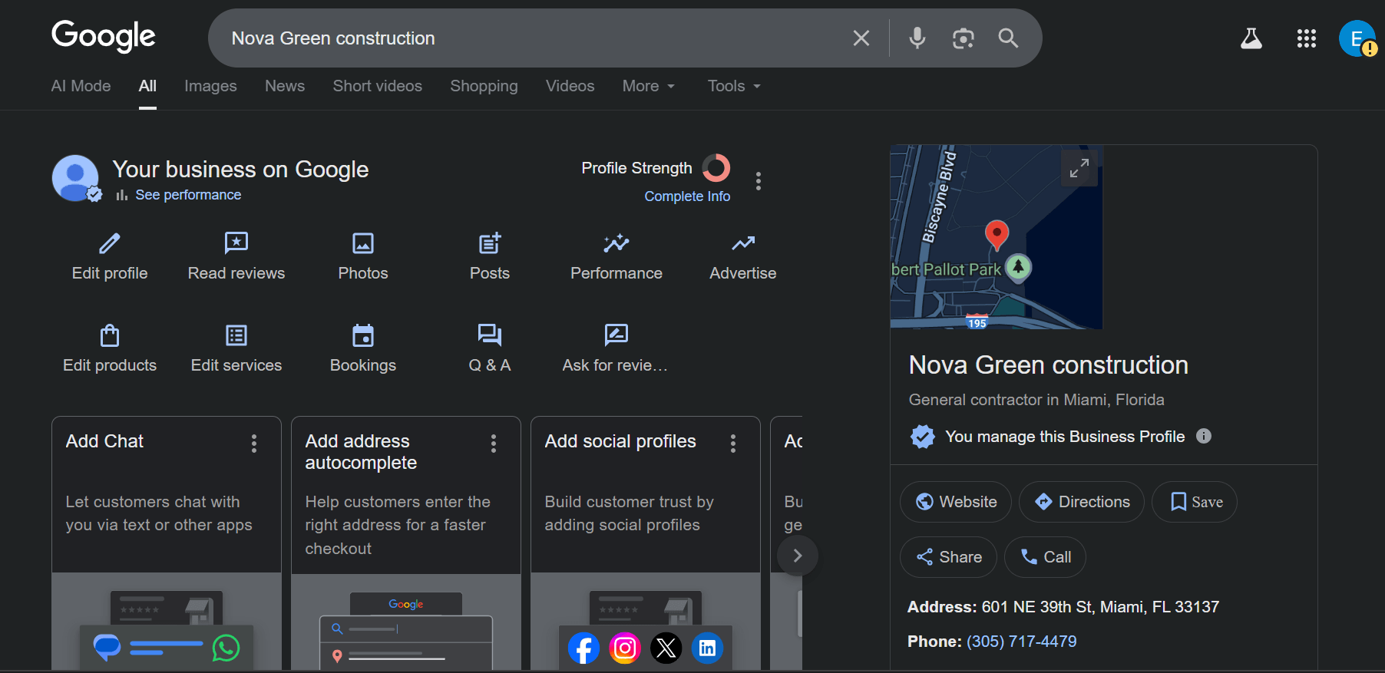Screen dimensions: 1385x673
Task: Open Bookings
Action: pyautogui.click(x=363, y=349)
